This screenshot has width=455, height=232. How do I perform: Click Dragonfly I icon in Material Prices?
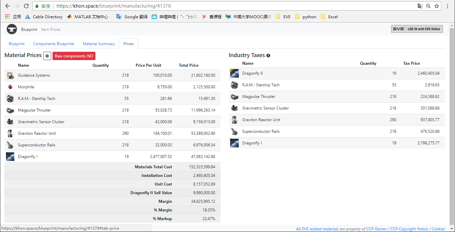point(10,157)
